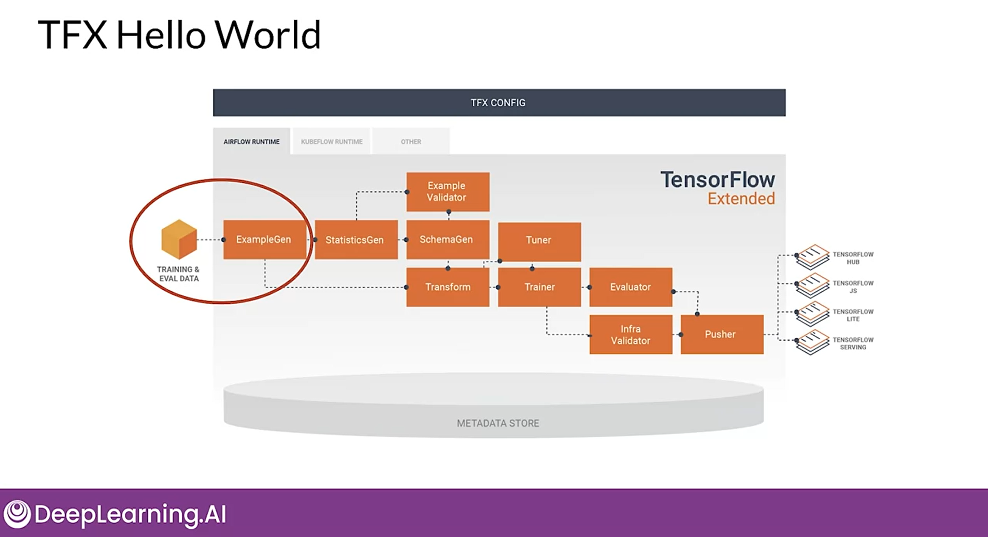Viewport: 988px width, 537px height.
Task: Click the TensorFlow Lite stacked-pages icon
Action: pos(812,314)
